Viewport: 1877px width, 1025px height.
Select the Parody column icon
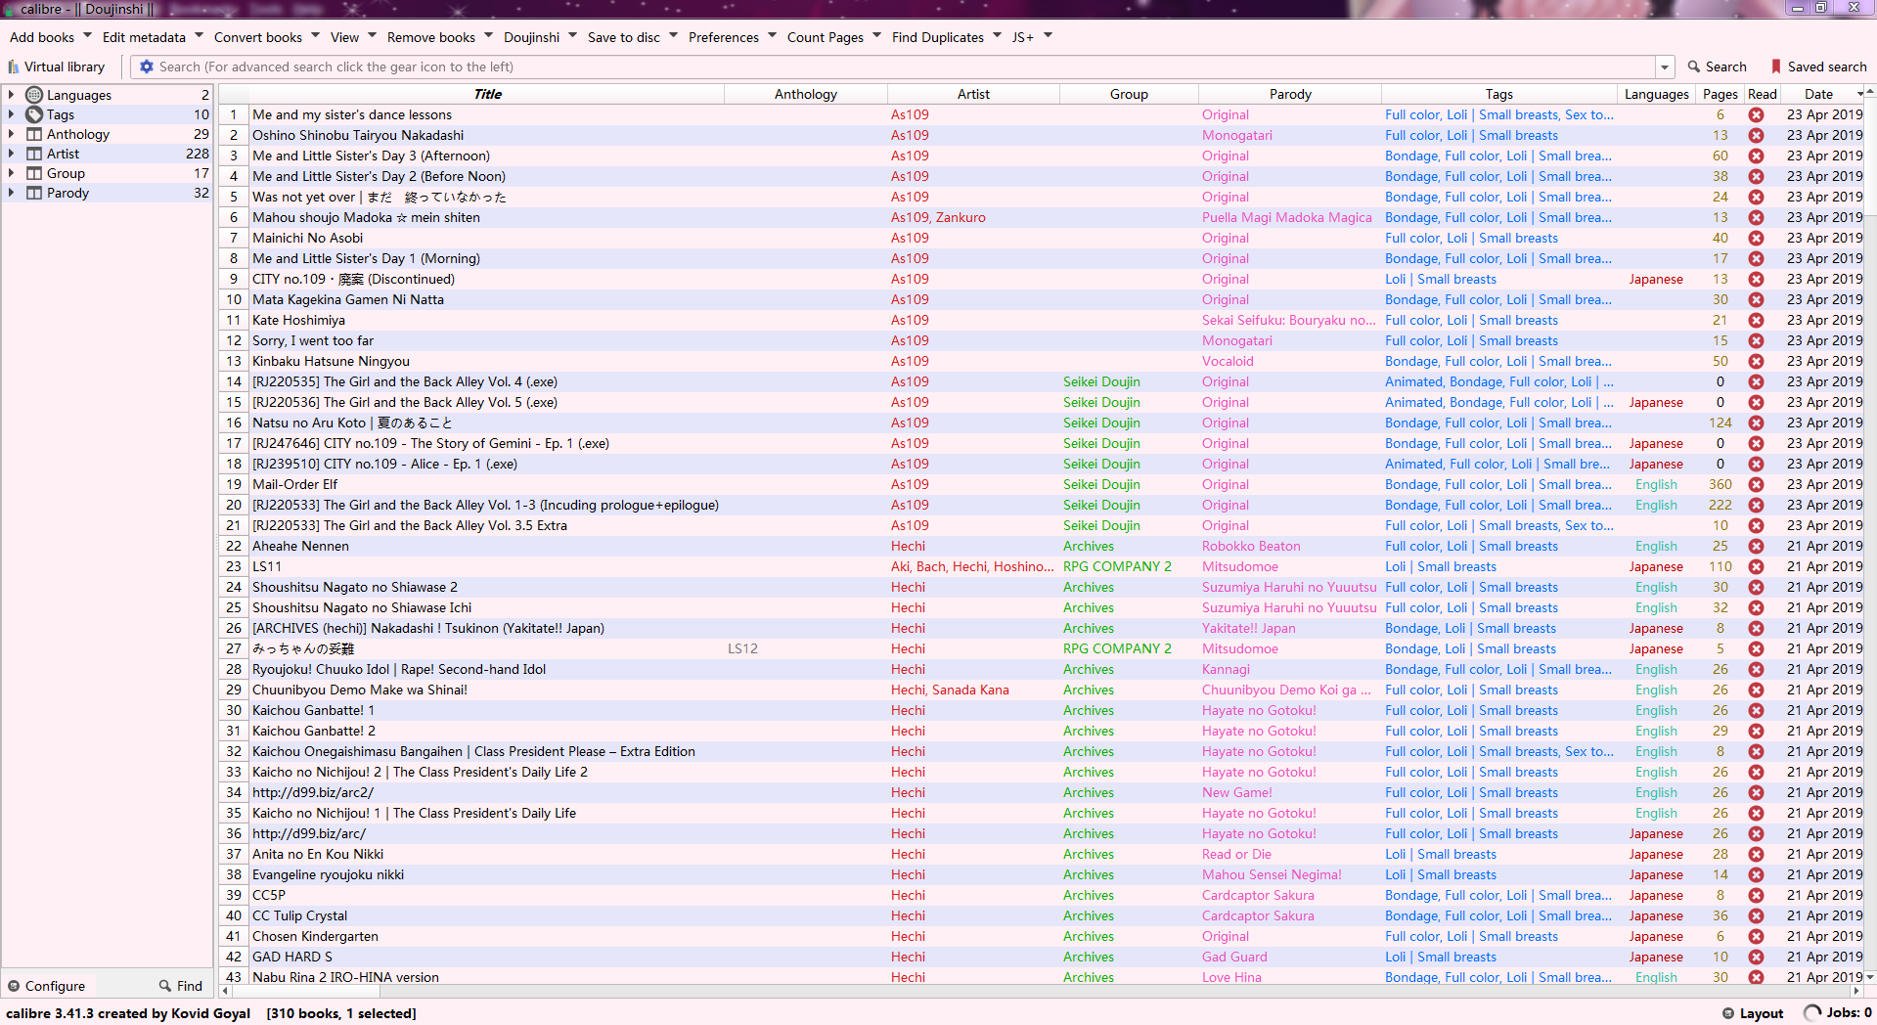[34, 193]
